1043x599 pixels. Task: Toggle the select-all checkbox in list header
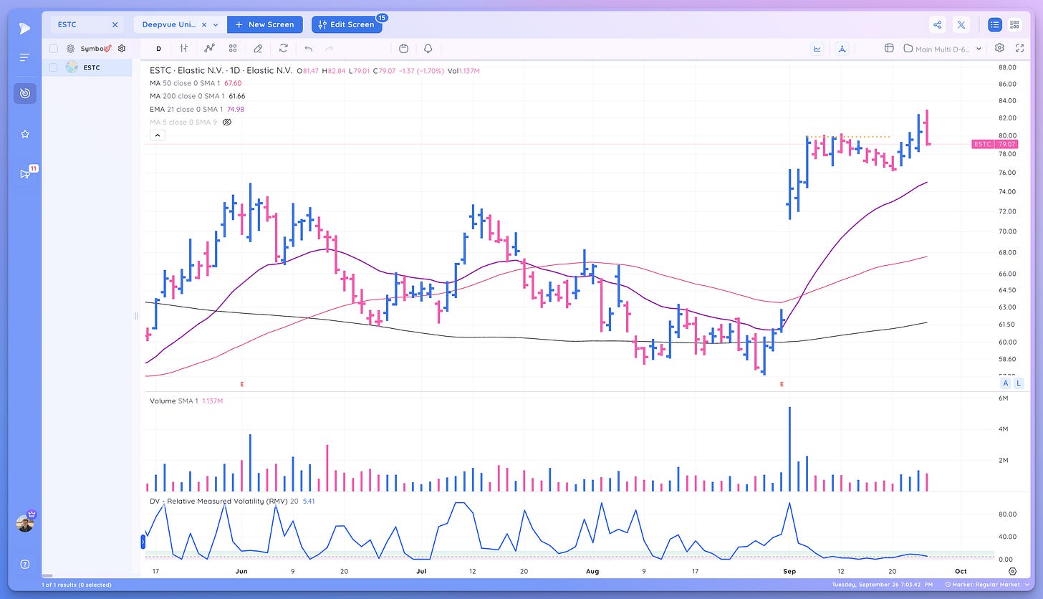(x=53, y=49)
